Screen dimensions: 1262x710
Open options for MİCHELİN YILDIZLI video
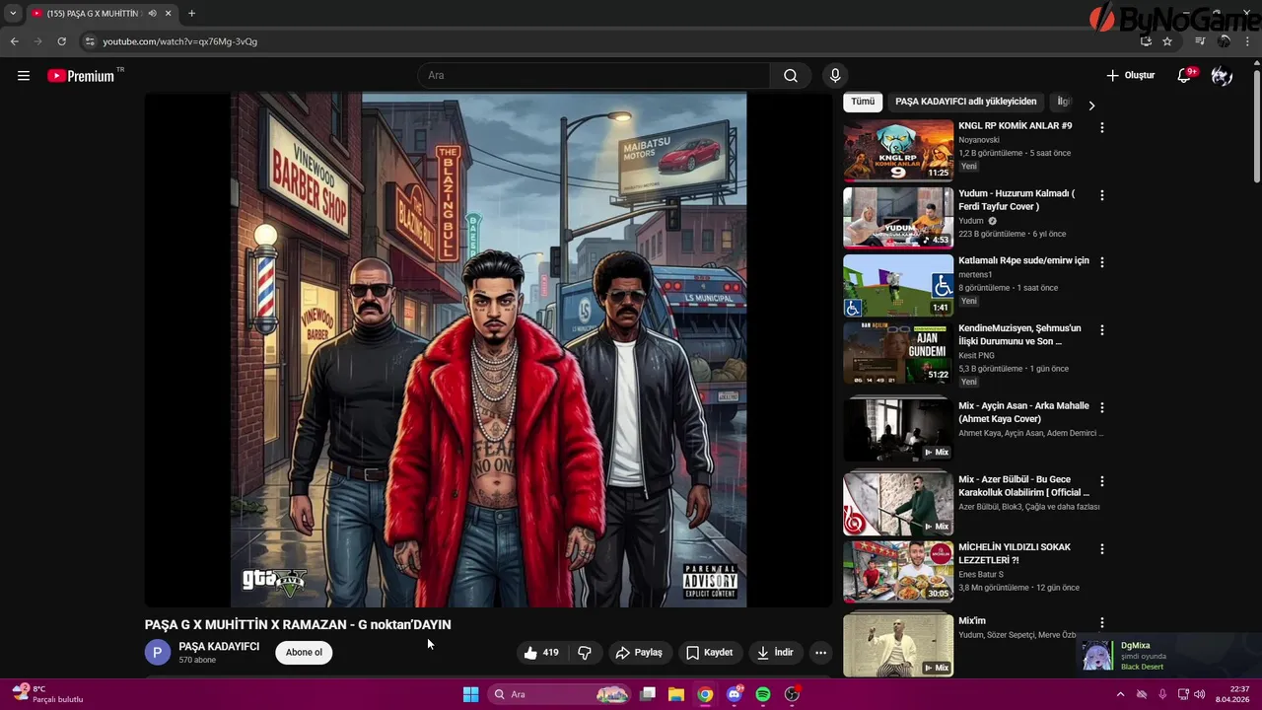point(1102,548)
